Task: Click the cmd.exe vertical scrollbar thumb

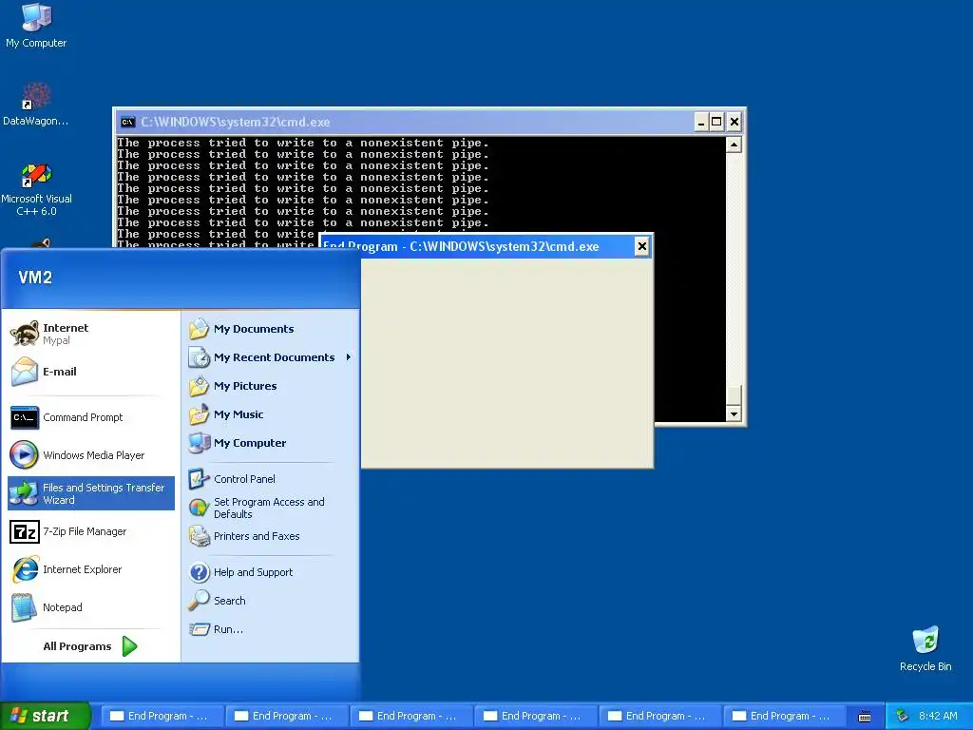Action: click(x=734, y=394)
